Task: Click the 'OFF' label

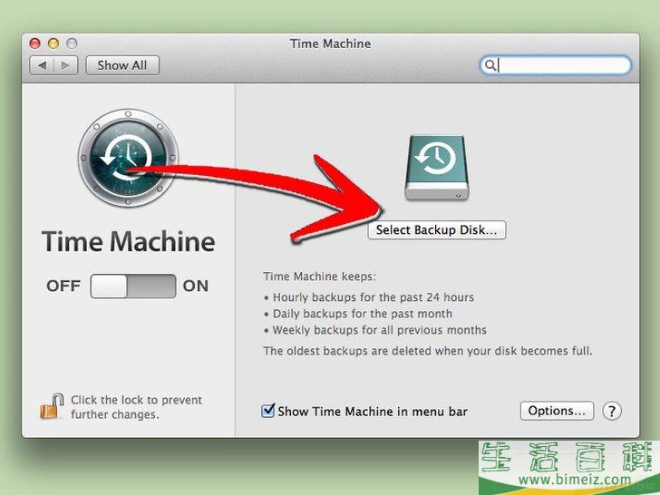Action: coord(63,286)
